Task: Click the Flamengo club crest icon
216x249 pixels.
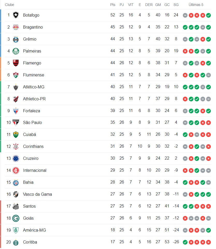Action: point(16,63)
